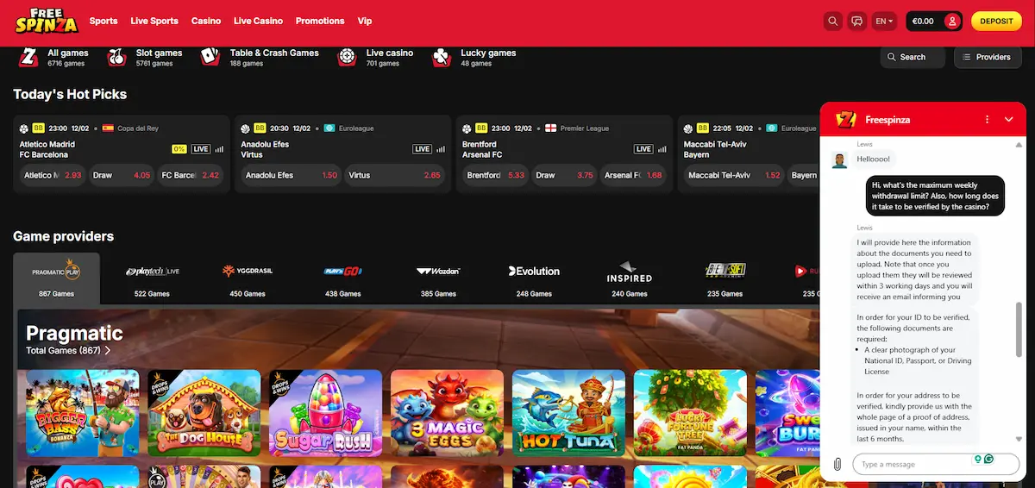The width and height of the screenshot is (1035, 488).
Task: Open the Live Casino menu item
Action: 258,21
